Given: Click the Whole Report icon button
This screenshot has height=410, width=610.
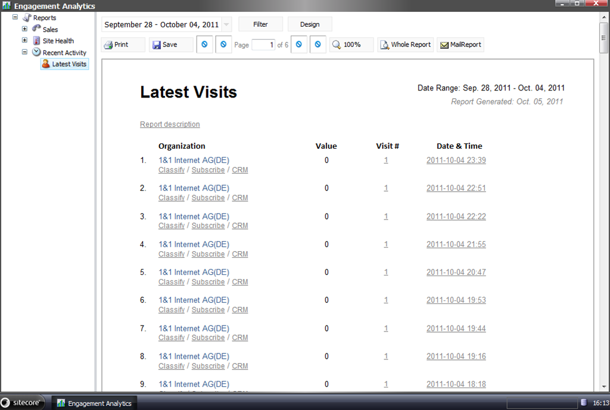Looking at the screenshot, I should click(385, 45).
